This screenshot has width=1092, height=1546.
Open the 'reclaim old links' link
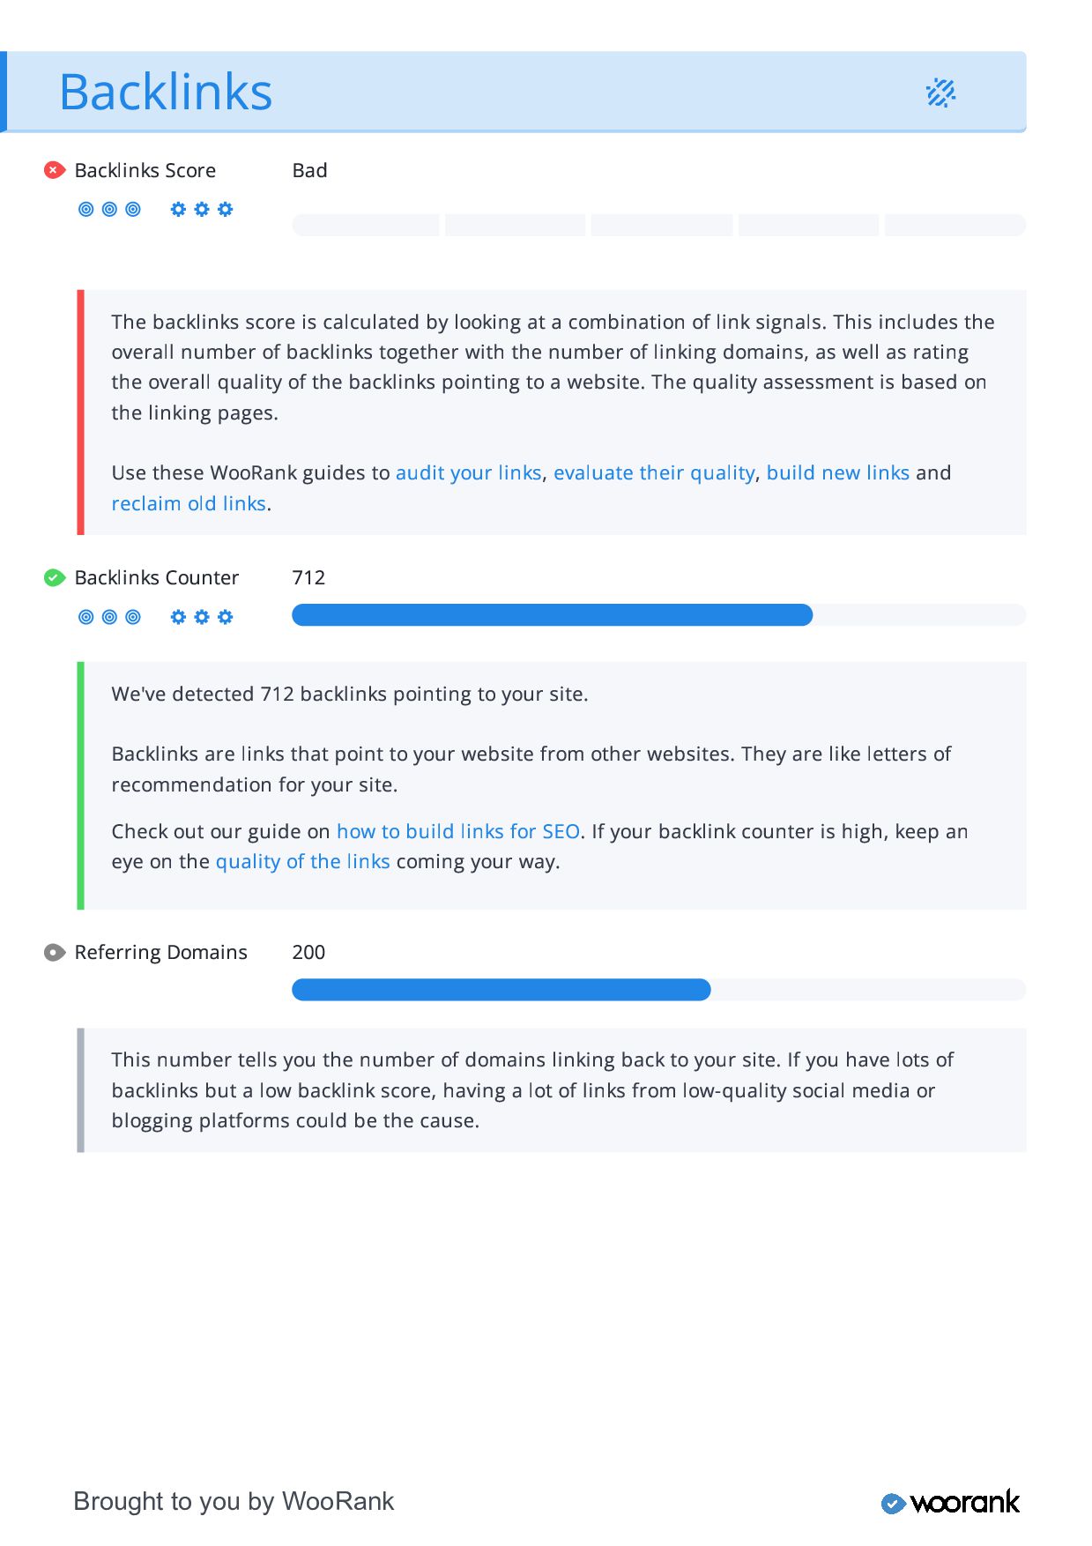pos(189,503)
